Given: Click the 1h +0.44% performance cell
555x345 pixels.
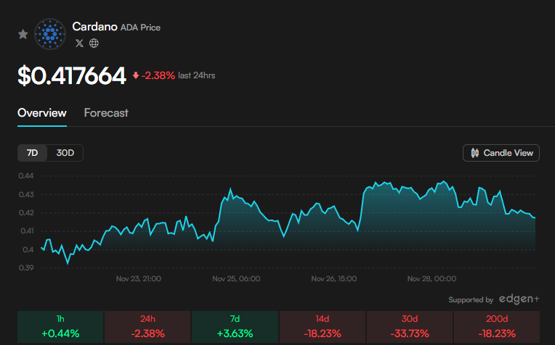Looking at the screenshot, I should pos(60,327).
